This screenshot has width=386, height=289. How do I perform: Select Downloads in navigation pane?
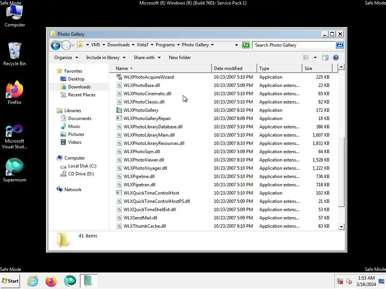tap(75, 87)
